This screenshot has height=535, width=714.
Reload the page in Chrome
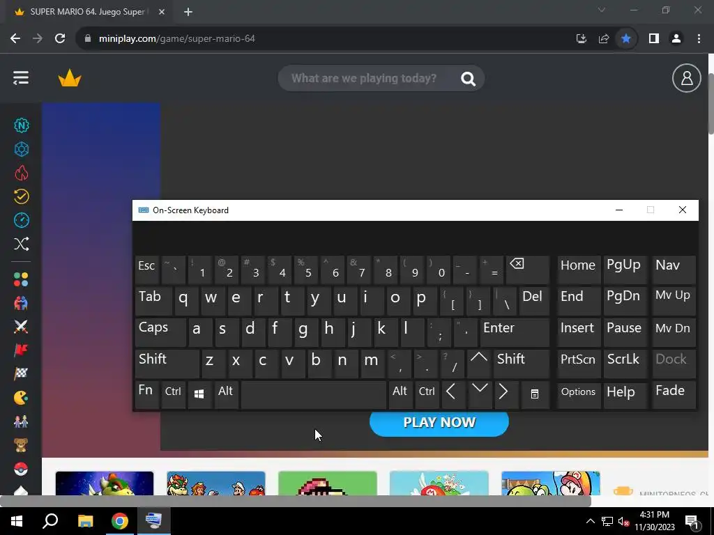click(x=60, y=39)
